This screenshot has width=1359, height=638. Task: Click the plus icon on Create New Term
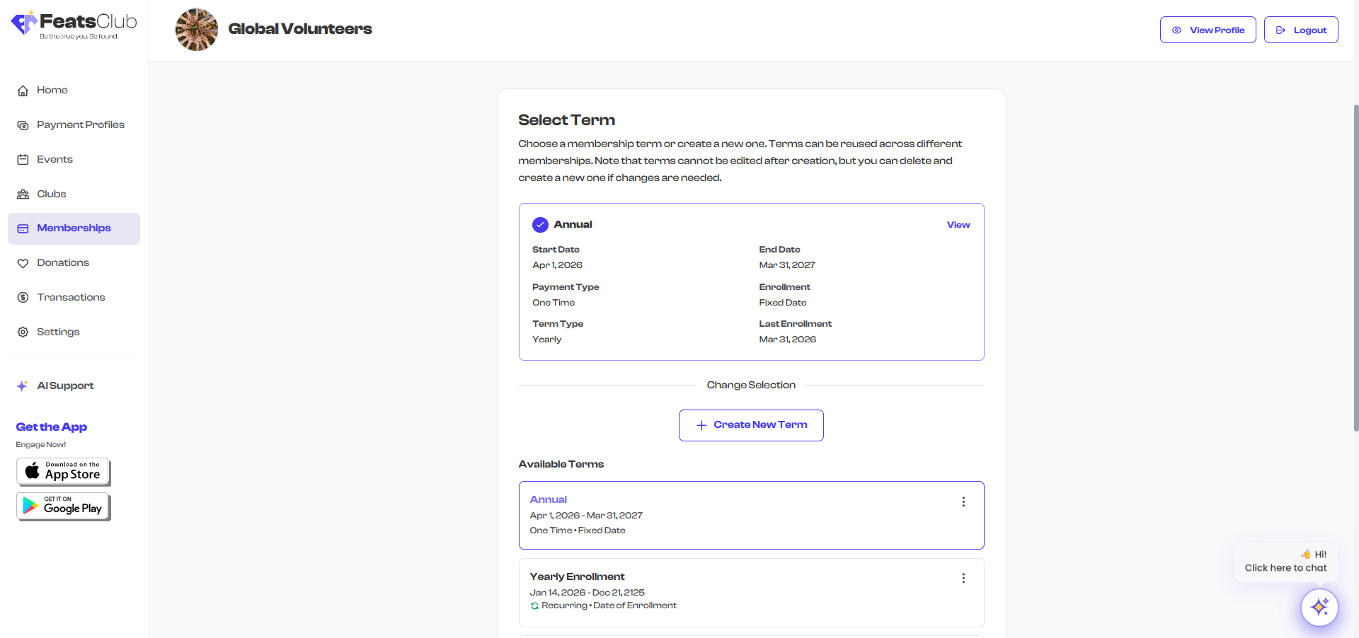pos(701,425)
